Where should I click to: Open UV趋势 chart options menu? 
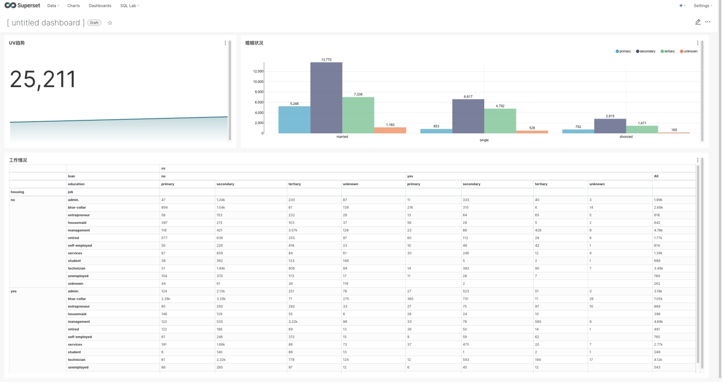pos(225,43)
